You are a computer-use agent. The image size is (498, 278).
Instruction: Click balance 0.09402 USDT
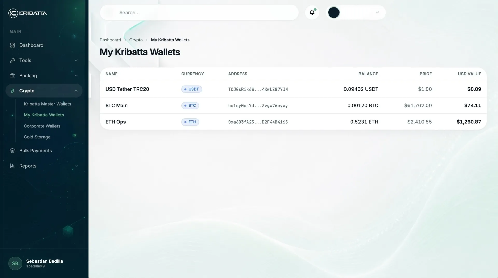pos(361,89)
